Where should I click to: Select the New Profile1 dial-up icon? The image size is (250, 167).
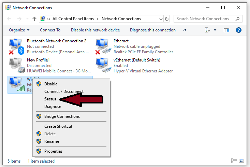point(17,66)
